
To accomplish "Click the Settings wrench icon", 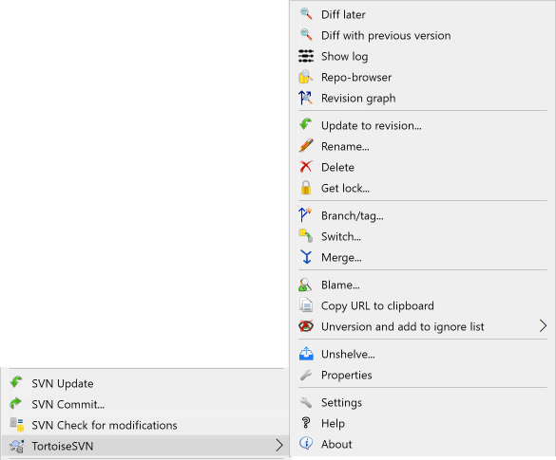I will click(x=306, y=402).
